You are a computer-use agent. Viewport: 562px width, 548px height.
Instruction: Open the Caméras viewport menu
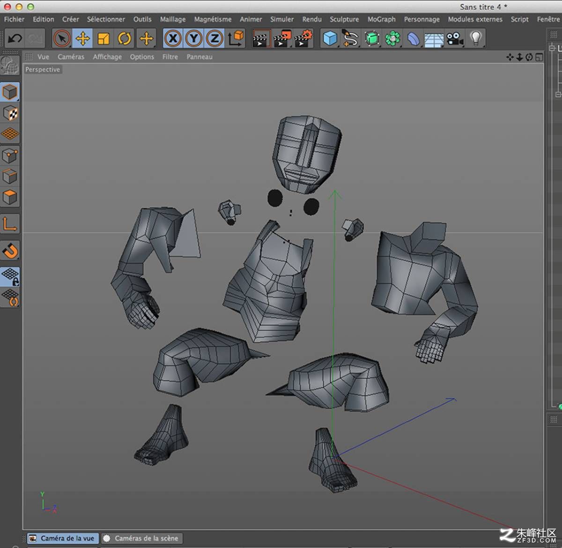71,57
